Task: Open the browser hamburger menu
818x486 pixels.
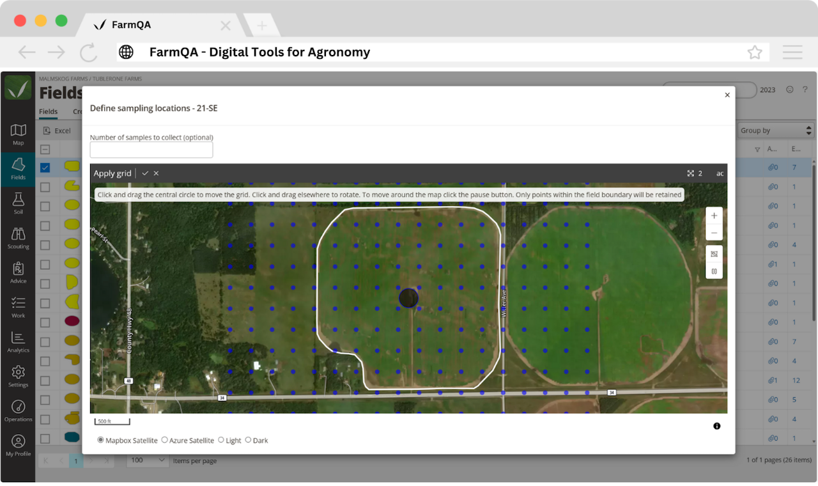Action: 792,52
